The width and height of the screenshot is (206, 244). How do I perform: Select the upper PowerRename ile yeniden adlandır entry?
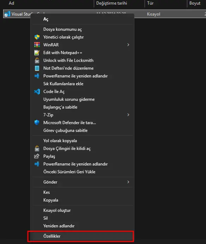(83, 76)
